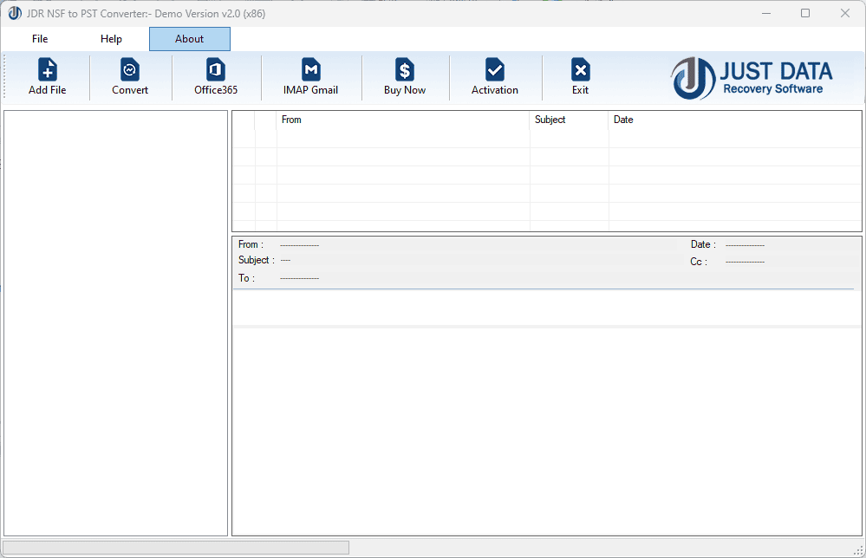
Task: Click the Exit icon
Action: tap(580, 76)
